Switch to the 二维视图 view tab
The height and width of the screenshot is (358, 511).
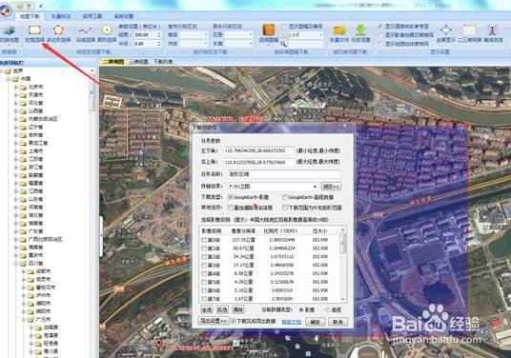click(x=113, y=62)
